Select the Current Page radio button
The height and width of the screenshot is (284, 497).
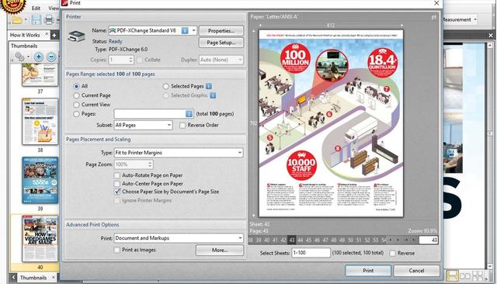pyautogui.click(x=76, y=95)
